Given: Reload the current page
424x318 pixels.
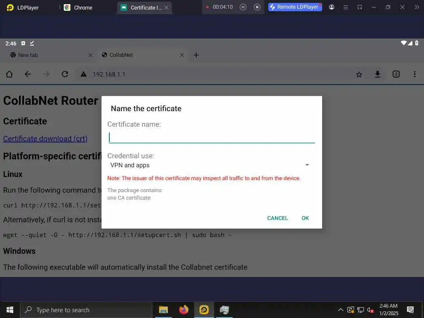Looking at the screenshot, I should pyautogui.click(x=65, y=74).
